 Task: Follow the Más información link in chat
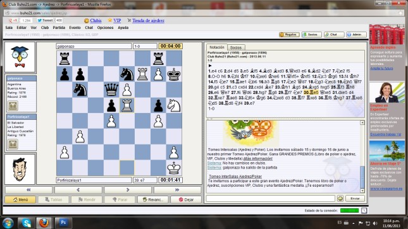coord(258,158)
